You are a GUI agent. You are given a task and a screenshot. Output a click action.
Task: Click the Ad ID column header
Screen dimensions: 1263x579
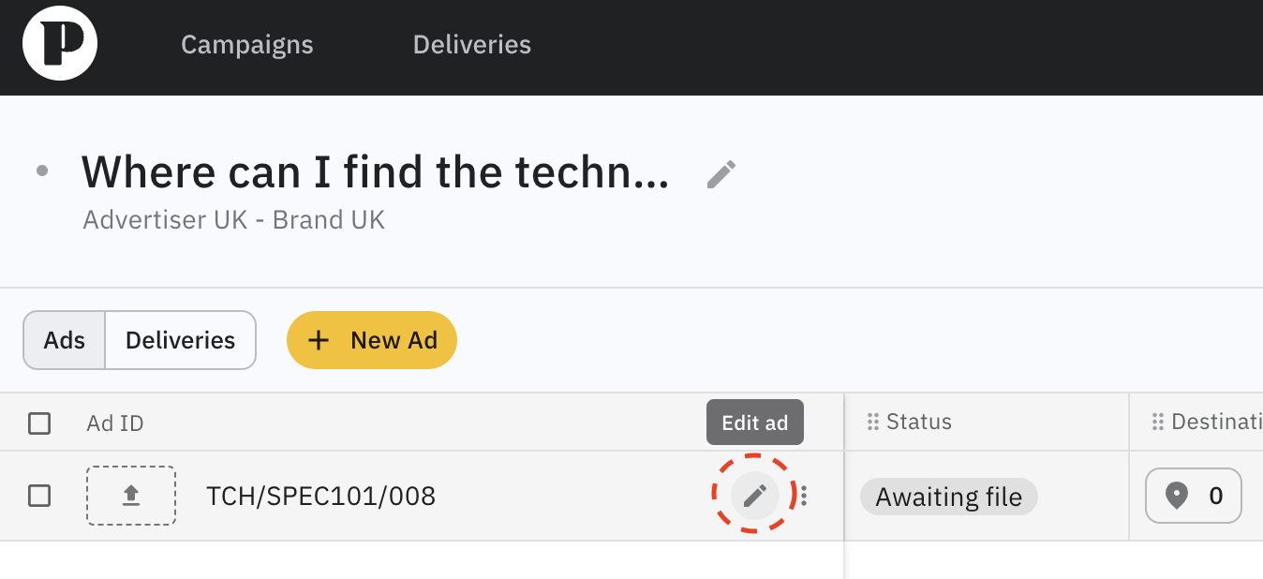tap(115, 423)
